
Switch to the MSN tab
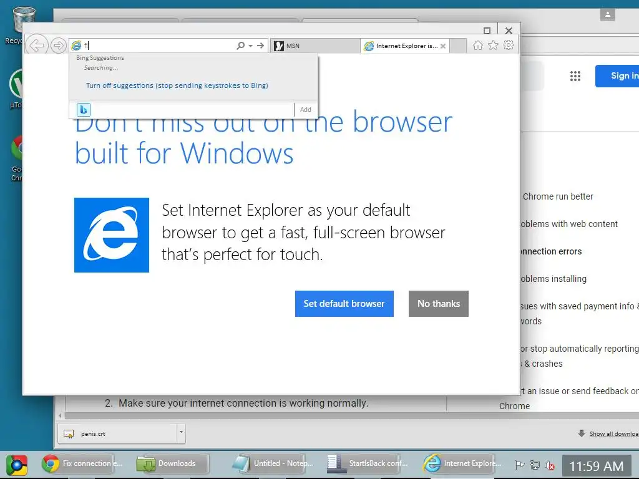pyautogui.click(x=315, y=46)
